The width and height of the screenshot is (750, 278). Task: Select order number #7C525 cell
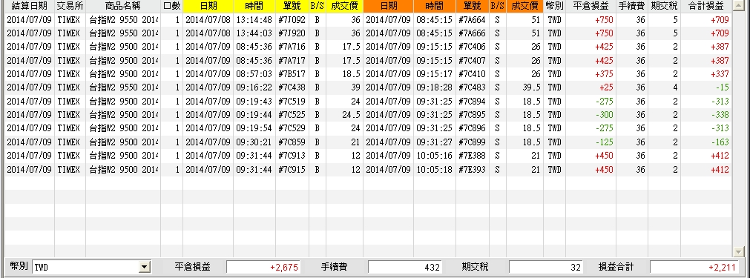292,115
